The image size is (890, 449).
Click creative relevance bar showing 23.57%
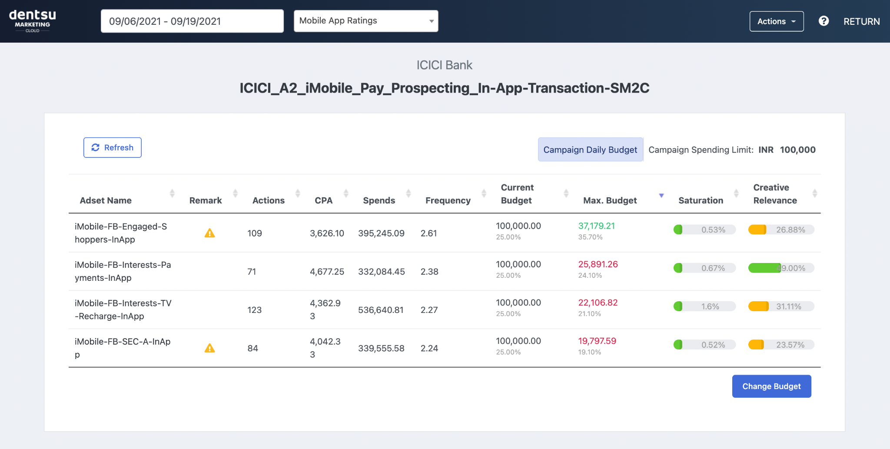tap(781, 345)
